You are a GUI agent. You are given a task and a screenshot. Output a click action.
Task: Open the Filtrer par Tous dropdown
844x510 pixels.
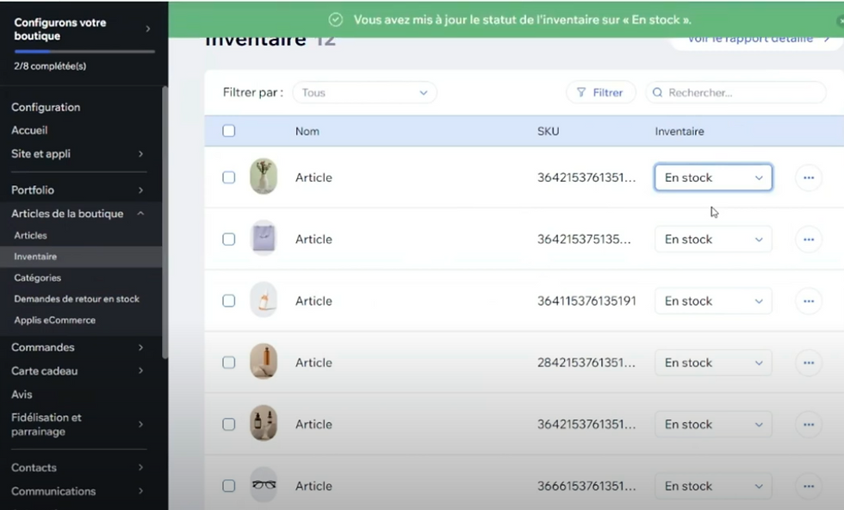364,93
